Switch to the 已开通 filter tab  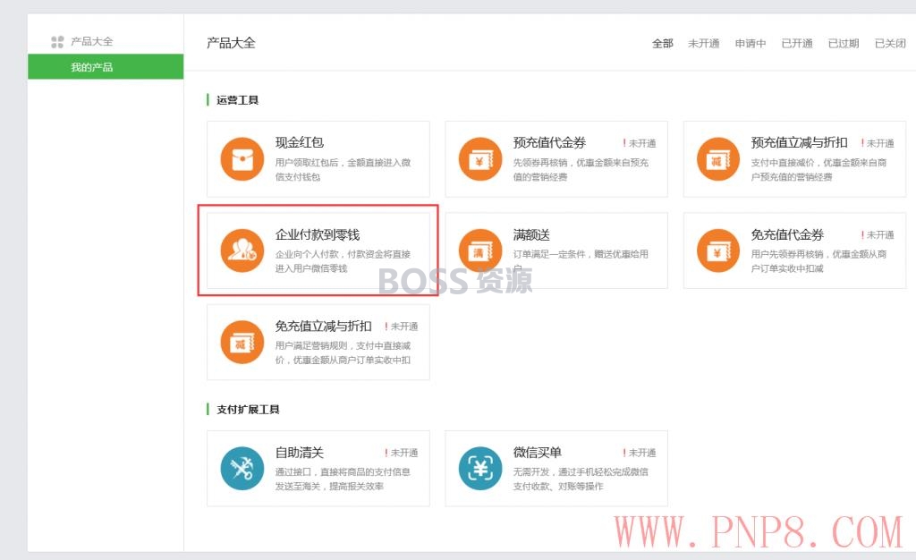point(797,43)
